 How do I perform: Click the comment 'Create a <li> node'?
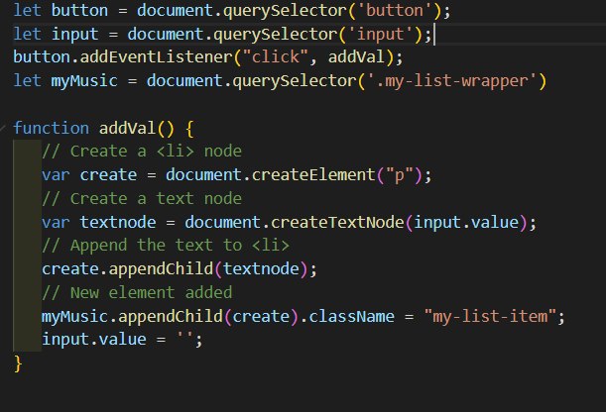pyautogui.click(x=142, y=152)
